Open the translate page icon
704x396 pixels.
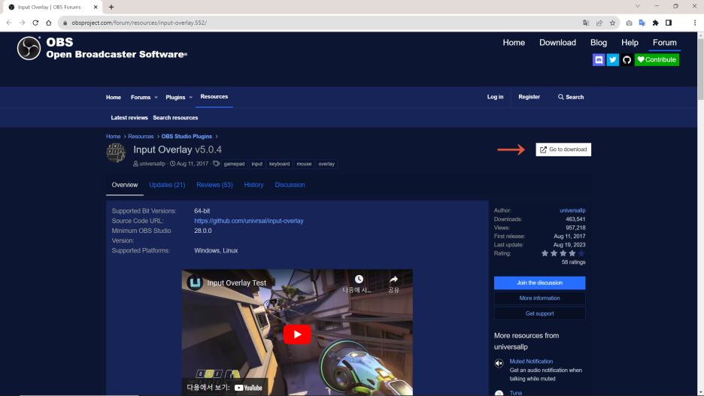tap(586, 23)
